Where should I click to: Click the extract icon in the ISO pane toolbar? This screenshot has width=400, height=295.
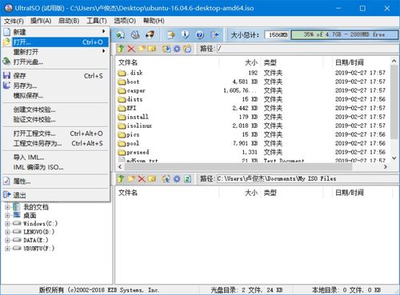(x=166, y=49)
